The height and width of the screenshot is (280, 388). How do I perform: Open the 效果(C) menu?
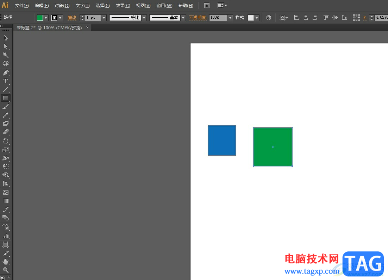[x=123, y=6]
